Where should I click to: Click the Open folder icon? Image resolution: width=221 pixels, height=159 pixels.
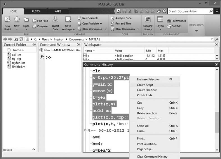(26, 20)
